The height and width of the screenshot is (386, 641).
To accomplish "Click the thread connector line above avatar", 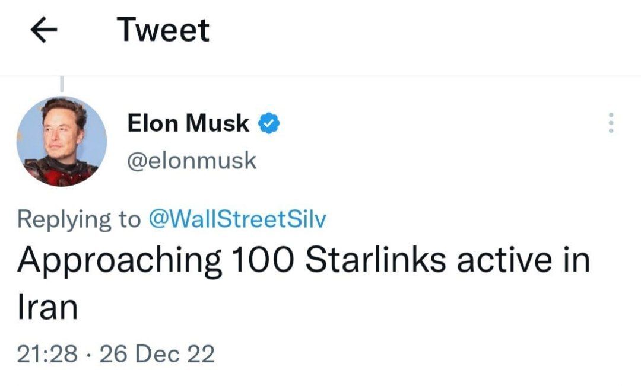I will point(62,85).
